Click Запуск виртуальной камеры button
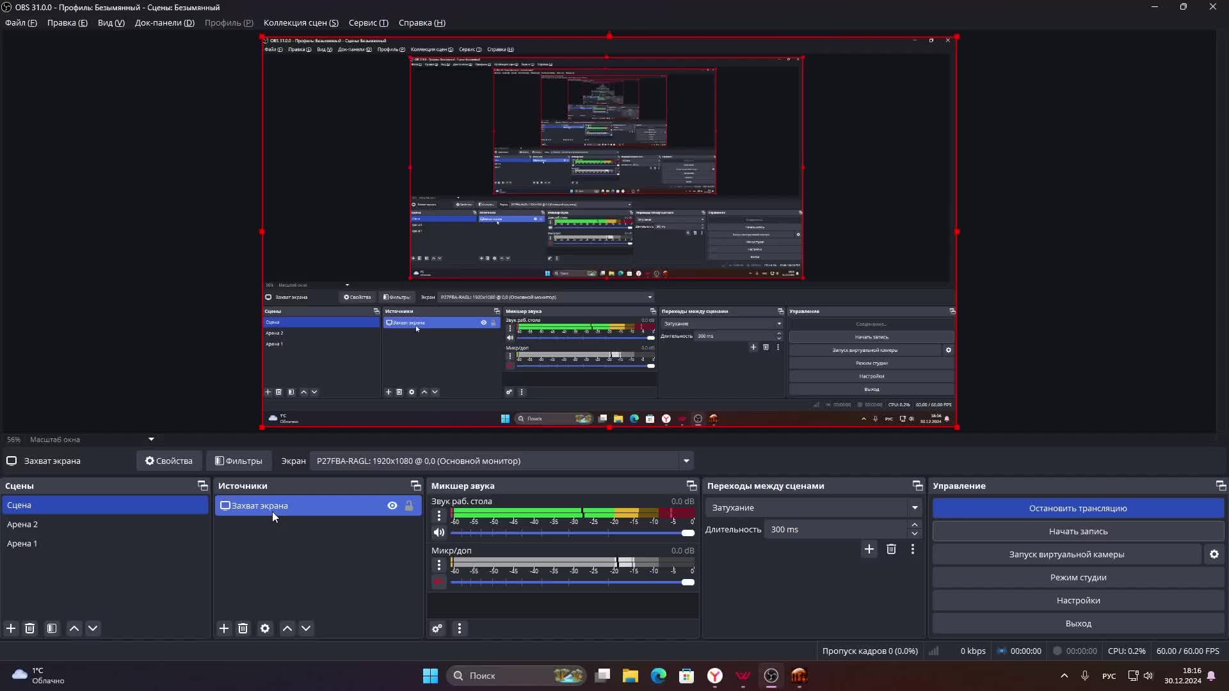 click(1066, 554)
